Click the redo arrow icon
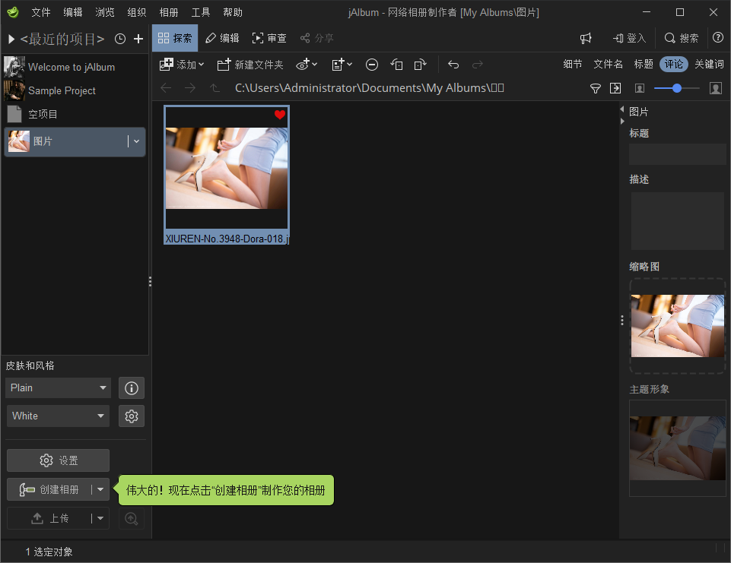 pyautogui.click(x=478, y=65)
